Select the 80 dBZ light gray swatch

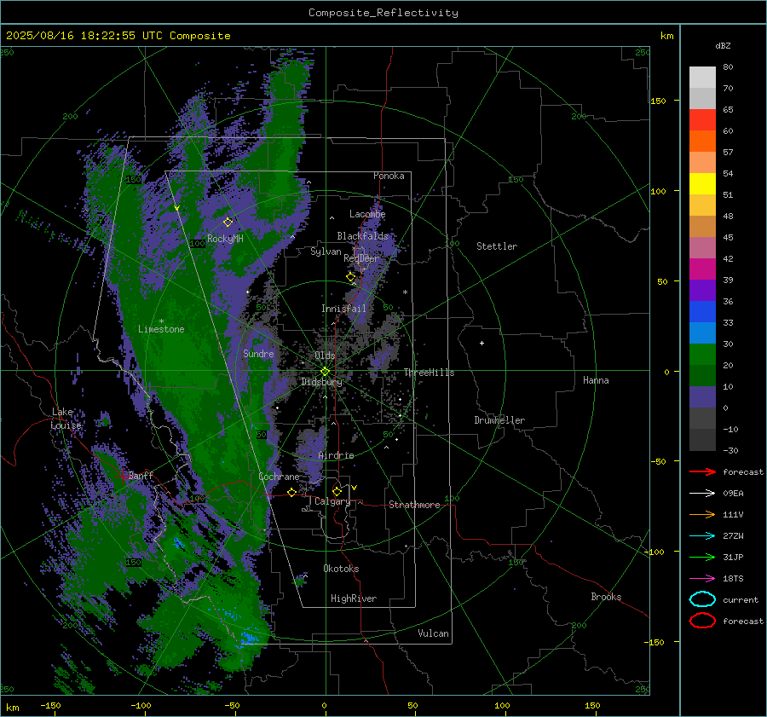pos(702,78)
